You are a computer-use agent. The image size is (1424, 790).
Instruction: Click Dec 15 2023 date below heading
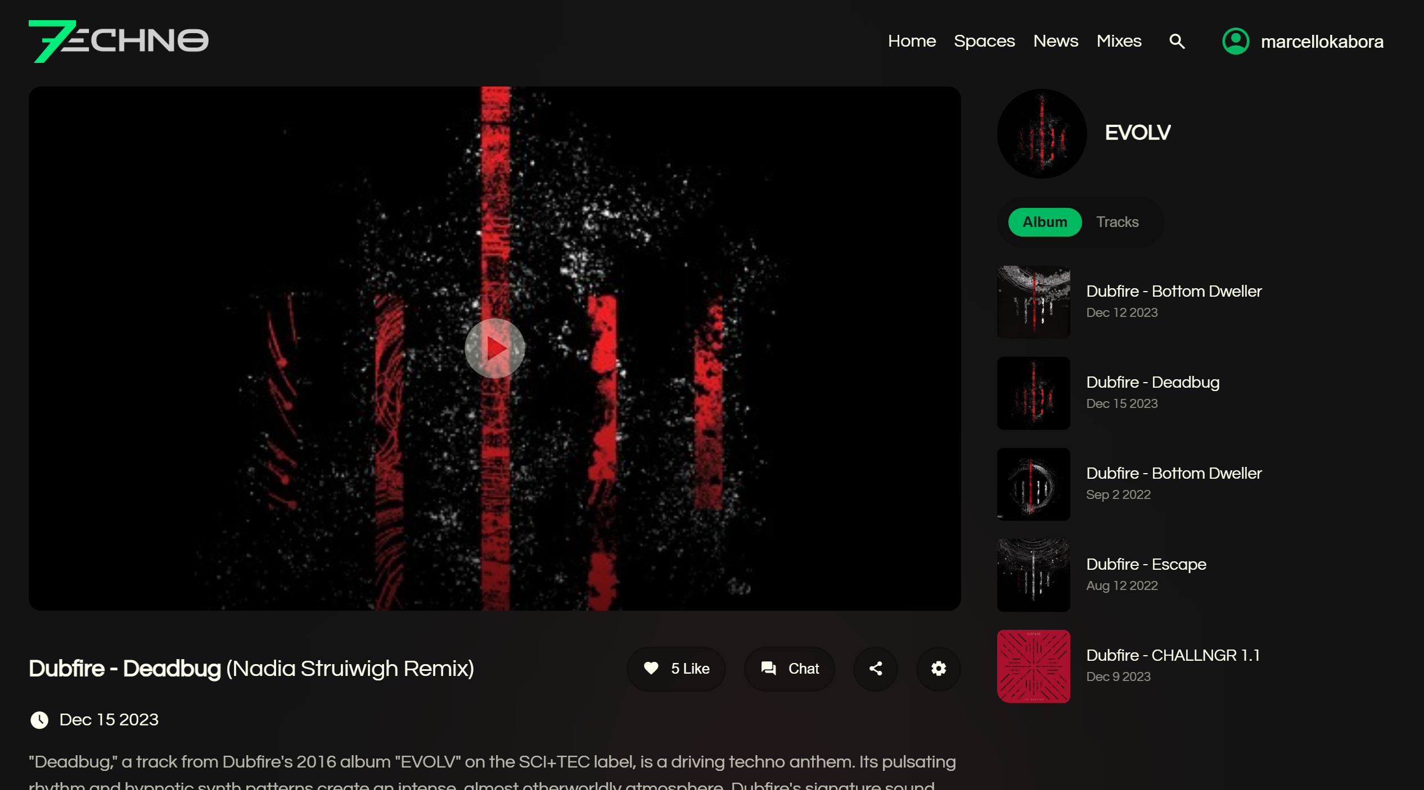click(x=109, y=720)
